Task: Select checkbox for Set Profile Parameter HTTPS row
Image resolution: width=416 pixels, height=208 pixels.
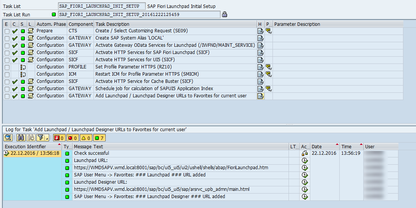Action: [x=7, y=67]
